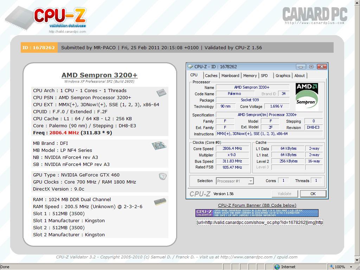Click the Specification AMD Sempron(tm) Processor field
Screen dimensions: 360x270
[x=269, y=115]
